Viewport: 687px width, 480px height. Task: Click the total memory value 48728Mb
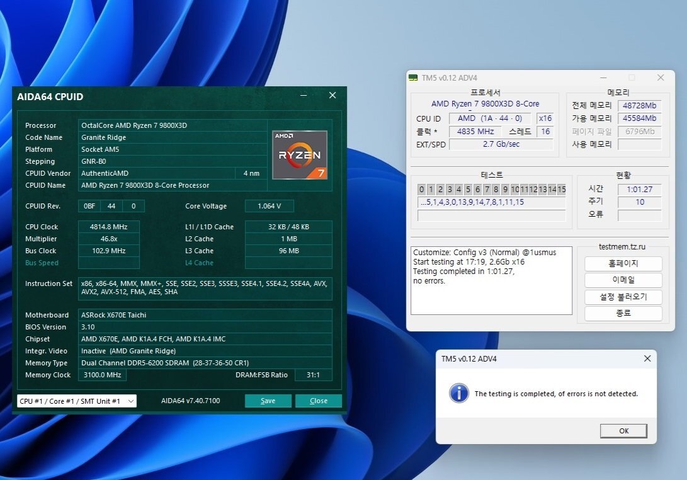[x=639, y=106]
